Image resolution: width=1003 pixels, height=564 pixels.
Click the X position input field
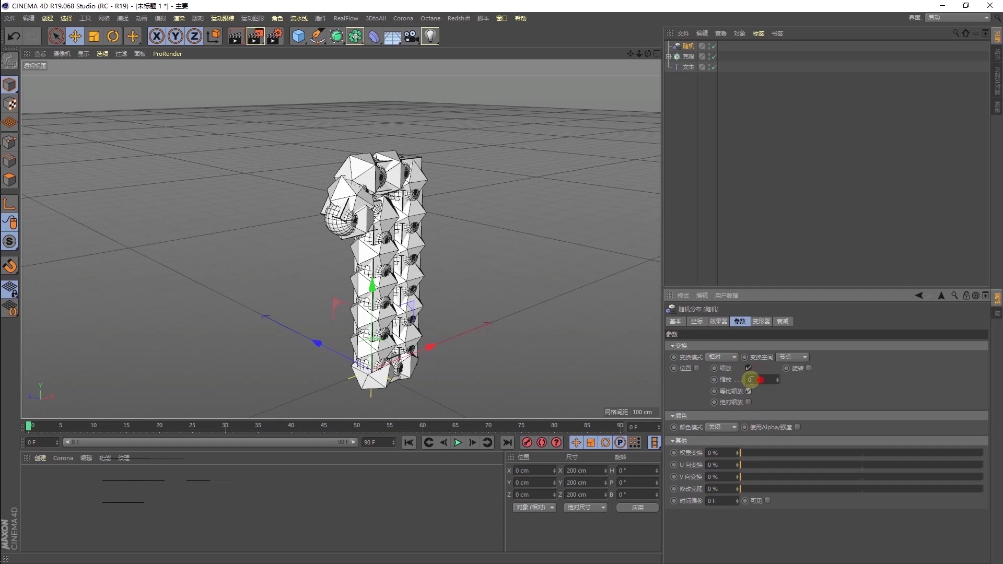click(534, 471)
